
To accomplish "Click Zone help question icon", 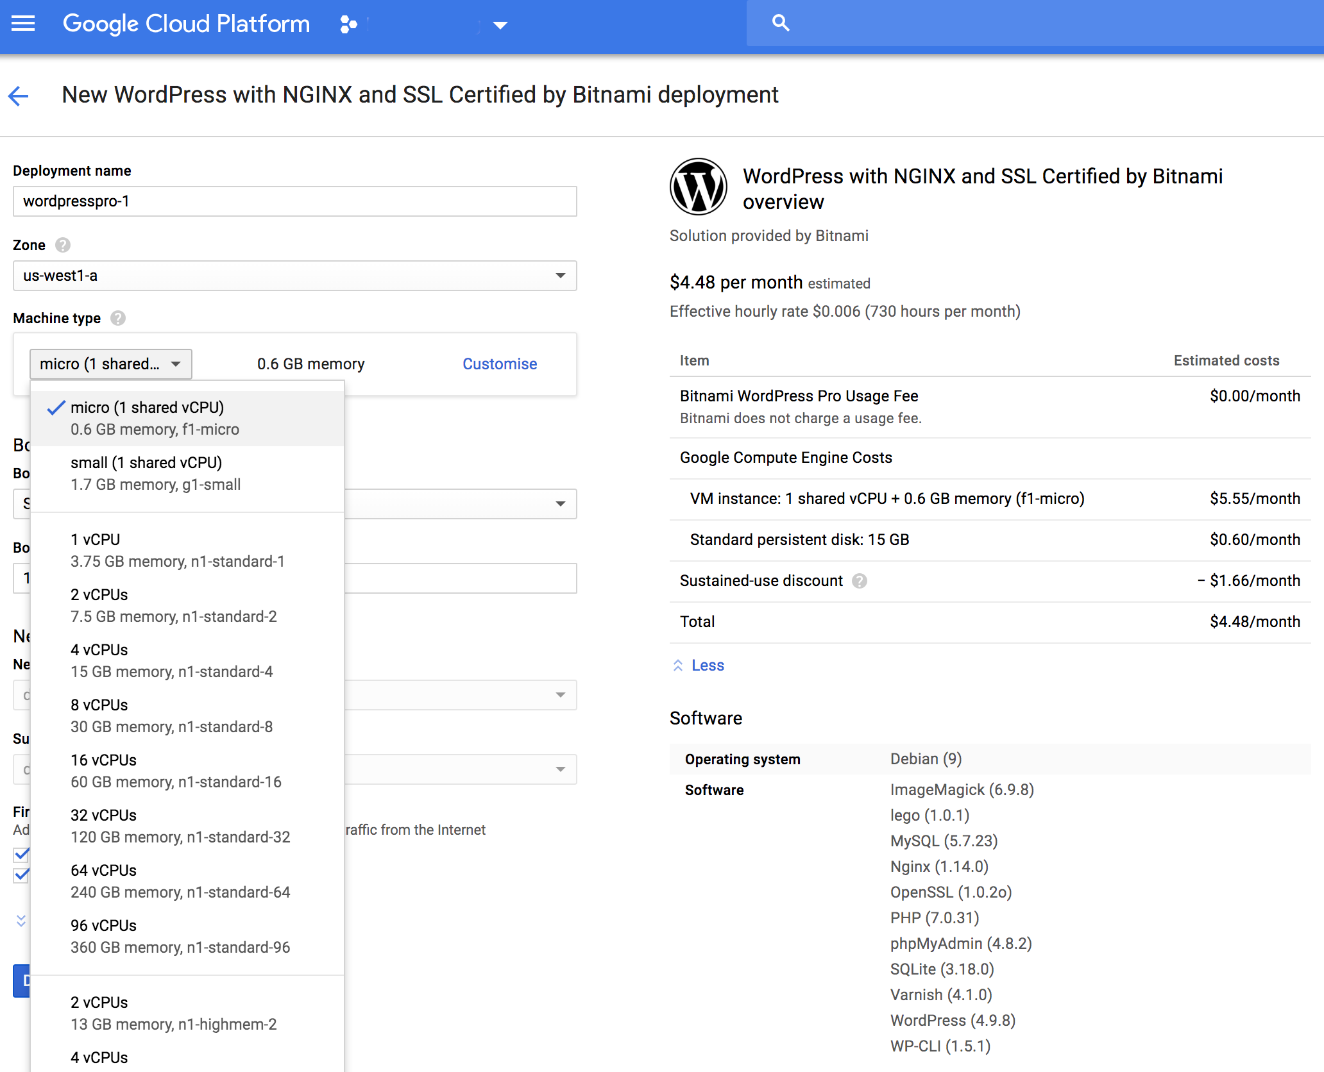I will 63,245.
